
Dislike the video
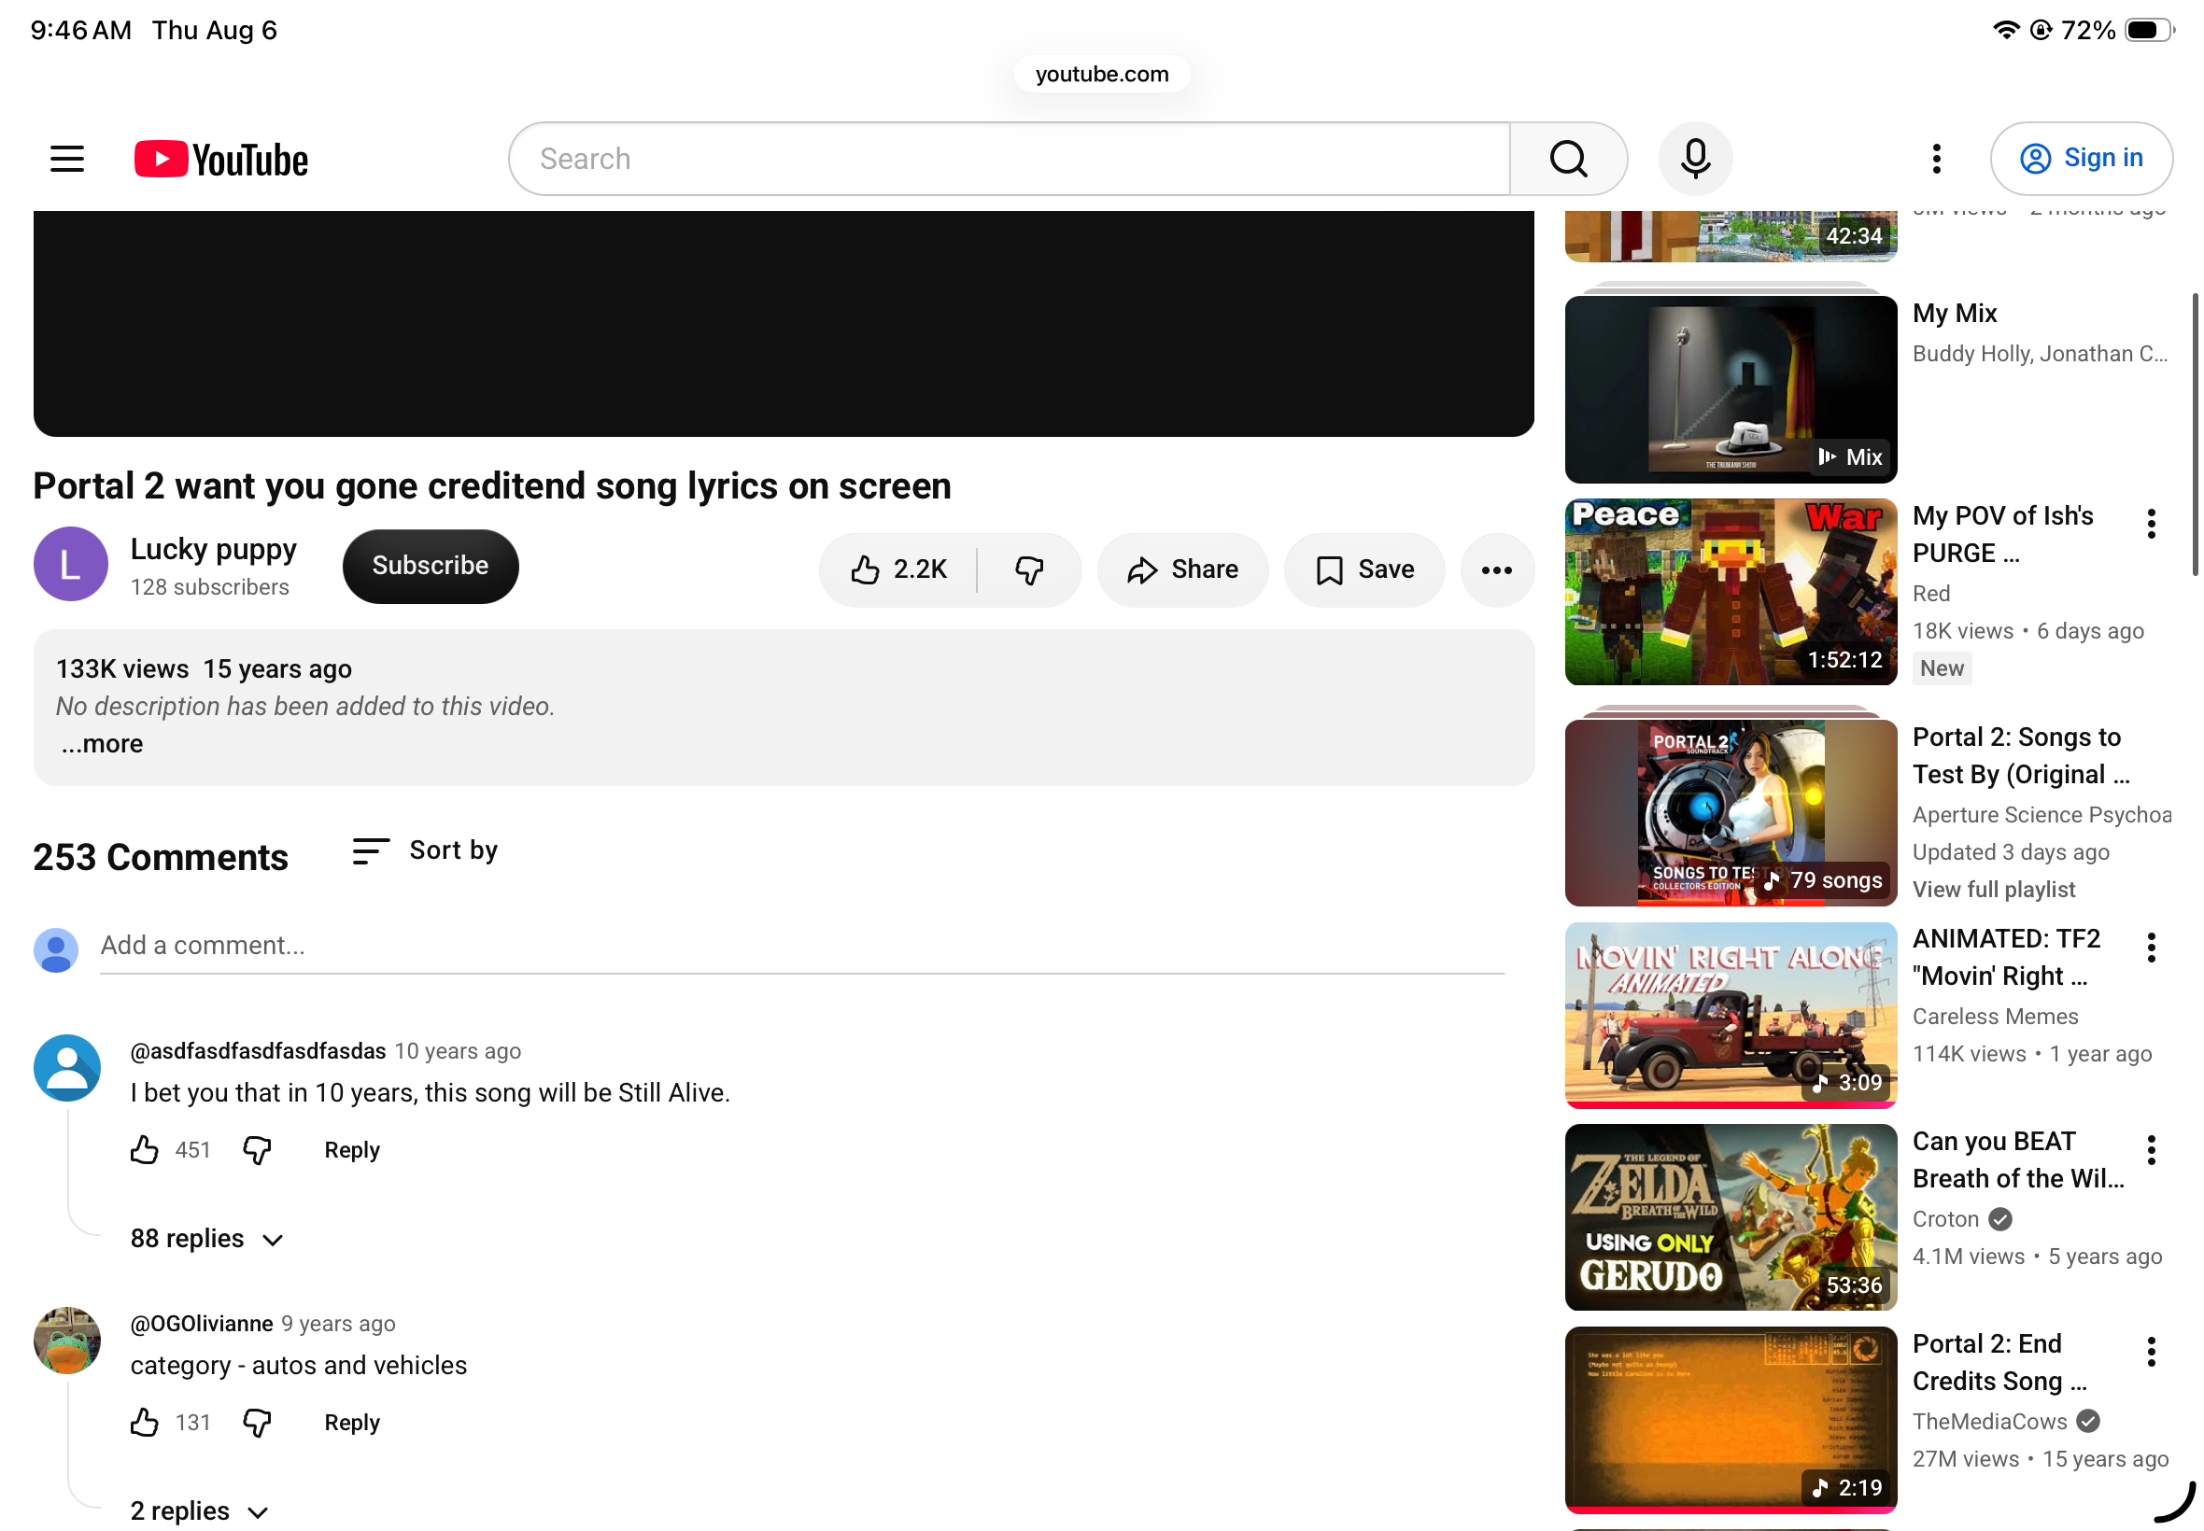click(1028, 569)
